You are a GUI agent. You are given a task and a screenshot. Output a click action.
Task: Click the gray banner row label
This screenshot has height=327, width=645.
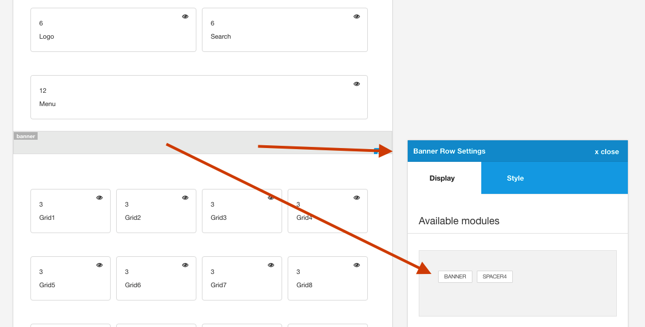[x=25, y=136]
